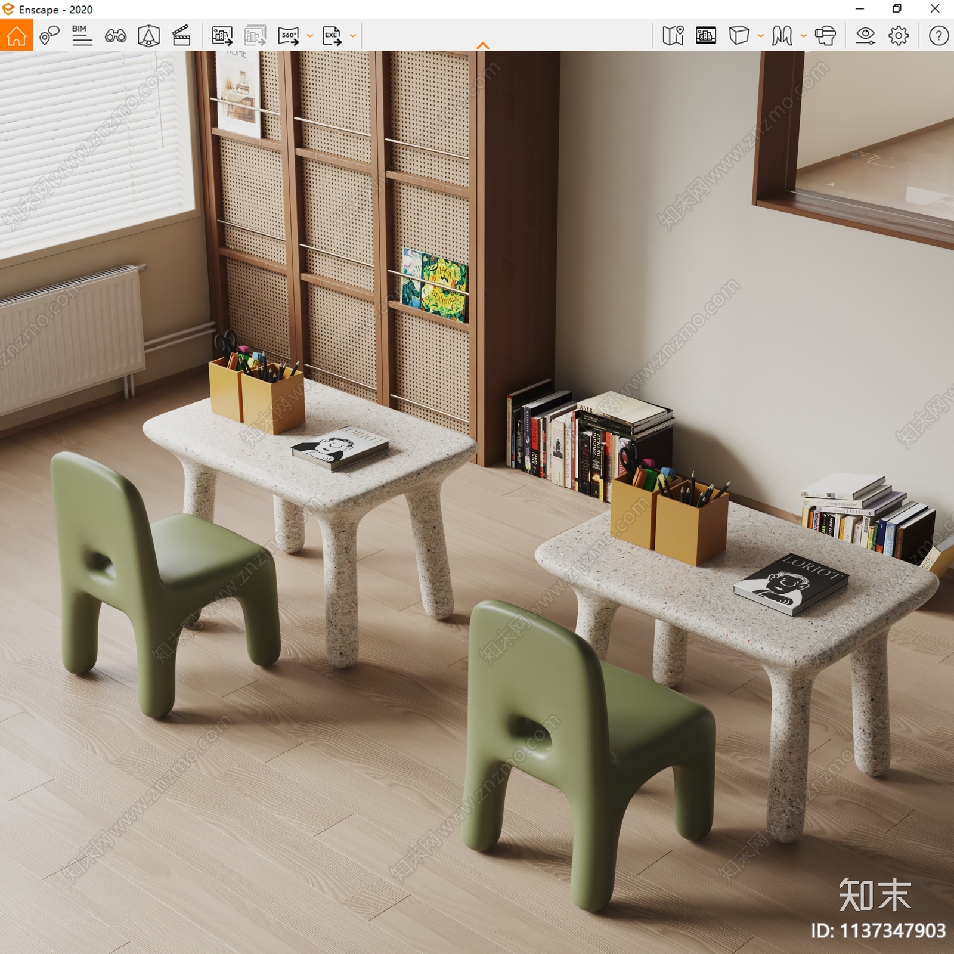Open general settings gear
The height and width of the screenshot is (954, 954).
(899, 36)
